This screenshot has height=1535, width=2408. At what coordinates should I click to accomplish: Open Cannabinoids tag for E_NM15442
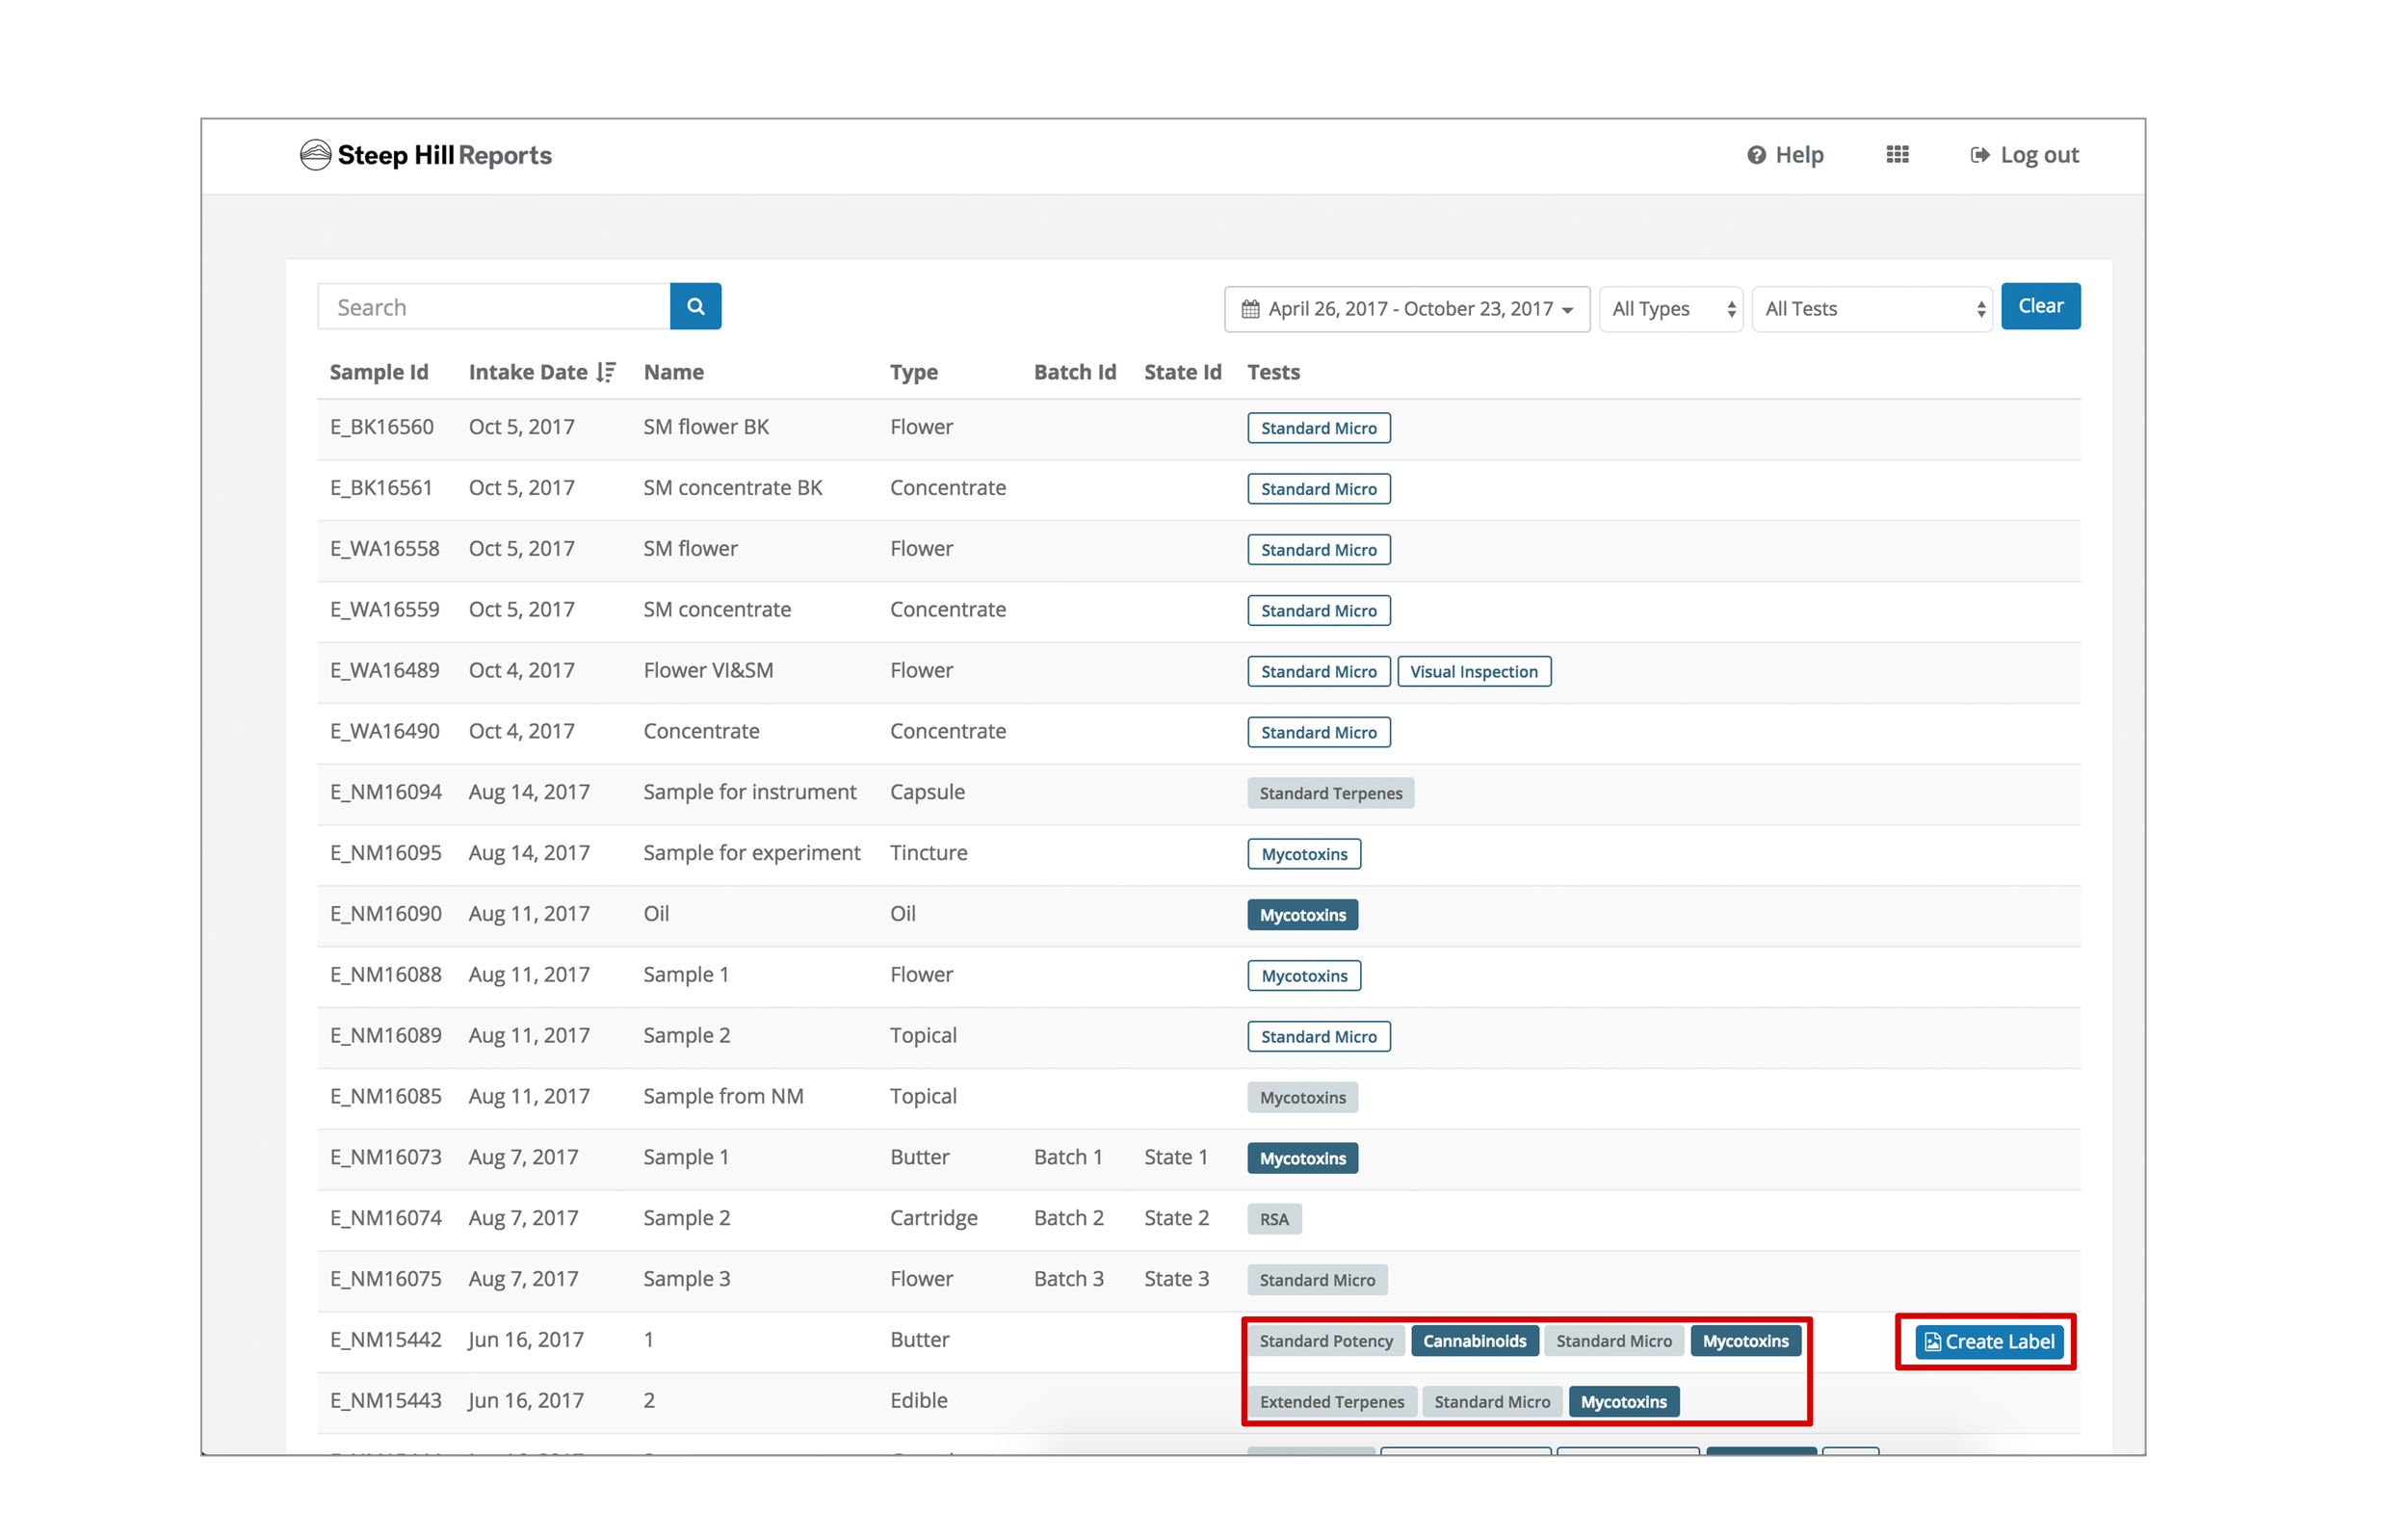tap(1474, 1341)
